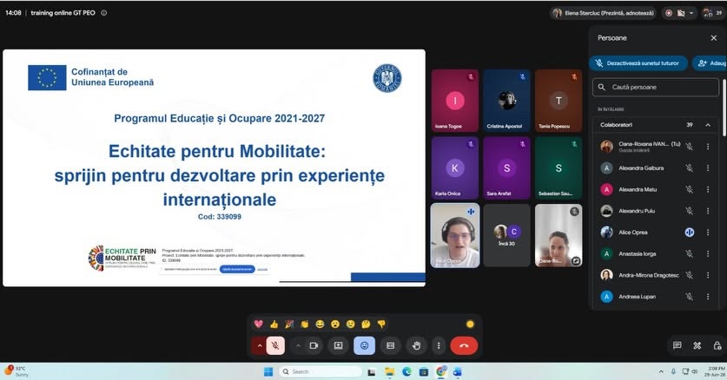This screenshot has width=727, height=380.
Task: Send the thumbs down reaction
Action: click(381, 324)
